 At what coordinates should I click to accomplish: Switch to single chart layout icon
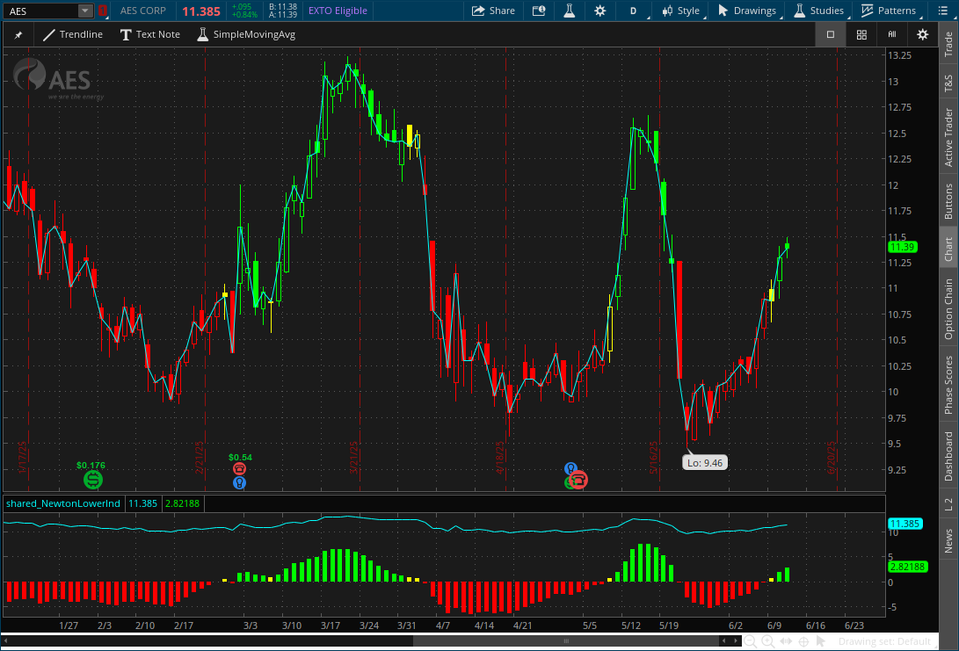coord(831,35)
